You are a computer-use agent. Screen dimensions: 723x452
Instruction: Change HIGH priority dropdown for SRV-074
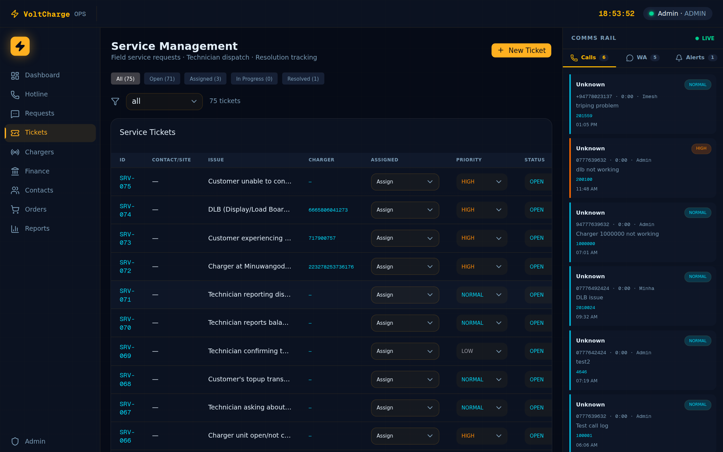pos(481,210)
